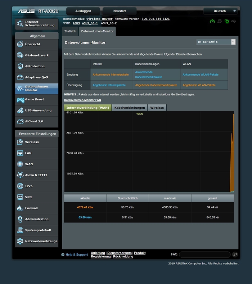Screen dimensions: 252x284
Task: Click Abgehende Kabelnetzwerkpakete table cell
Action: [156, 85]
